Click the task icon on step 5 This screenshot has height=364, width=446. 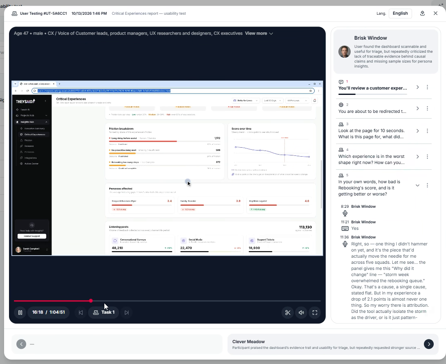pyautogui.click(x=341, y=175)
